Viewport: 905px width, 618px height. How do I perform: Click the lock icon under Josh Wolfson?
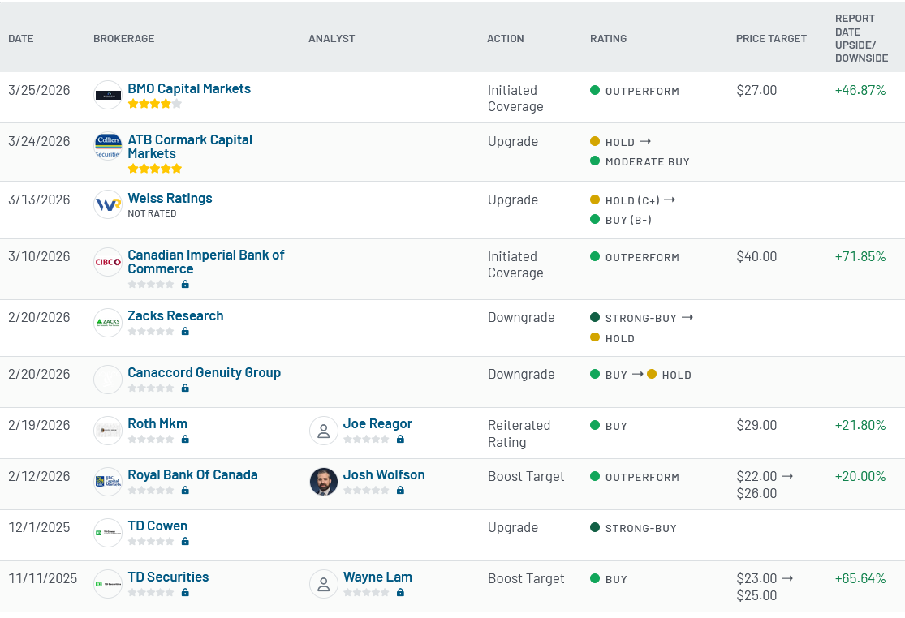pyautogui.click(x=401, y=491)
